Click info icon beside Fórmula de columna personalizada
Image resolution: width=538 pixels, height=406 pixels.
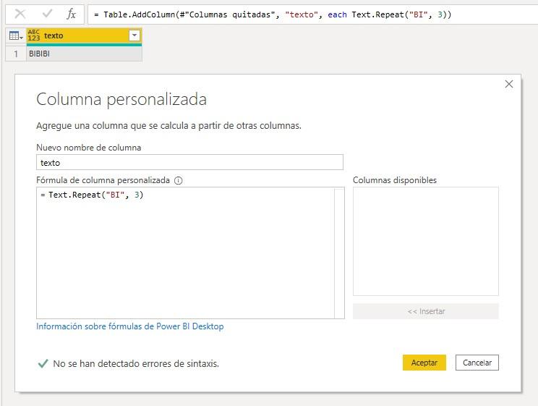179,180
